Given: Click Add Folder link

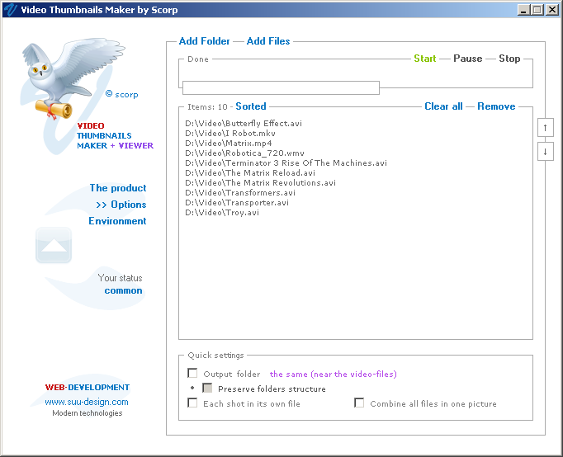Looking at the screenshot, I should point(204,41).
